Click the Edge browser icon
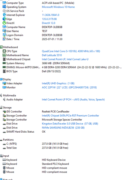 tap(4, 19)
